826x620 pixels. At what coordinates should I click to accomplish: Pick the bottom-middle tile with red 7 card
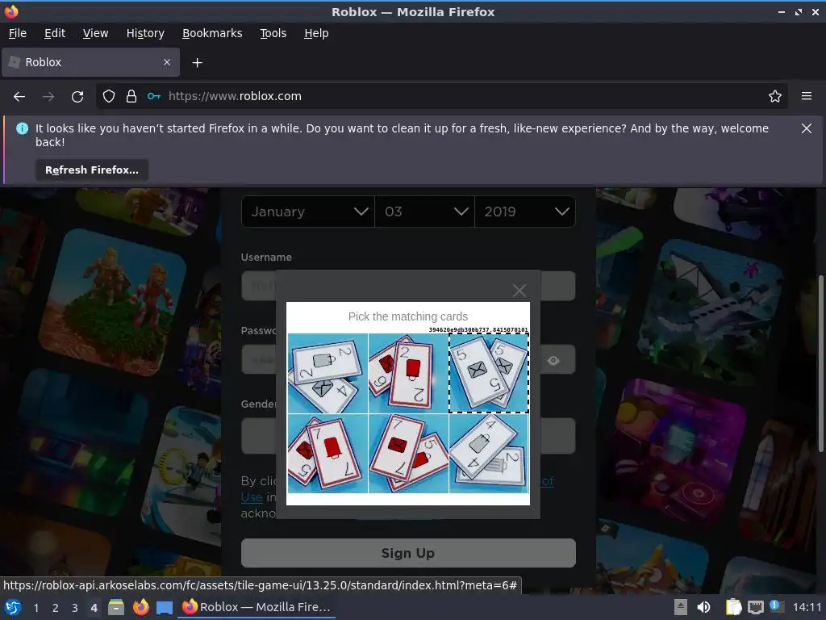click(408, 454)
